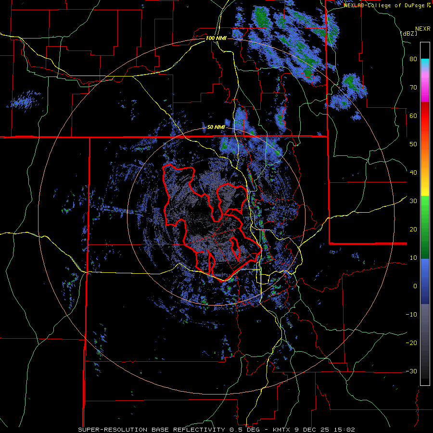The height and width of the screenshot is (433, 433).
Task: Click the bright green color bar segment
Action: 425,206
